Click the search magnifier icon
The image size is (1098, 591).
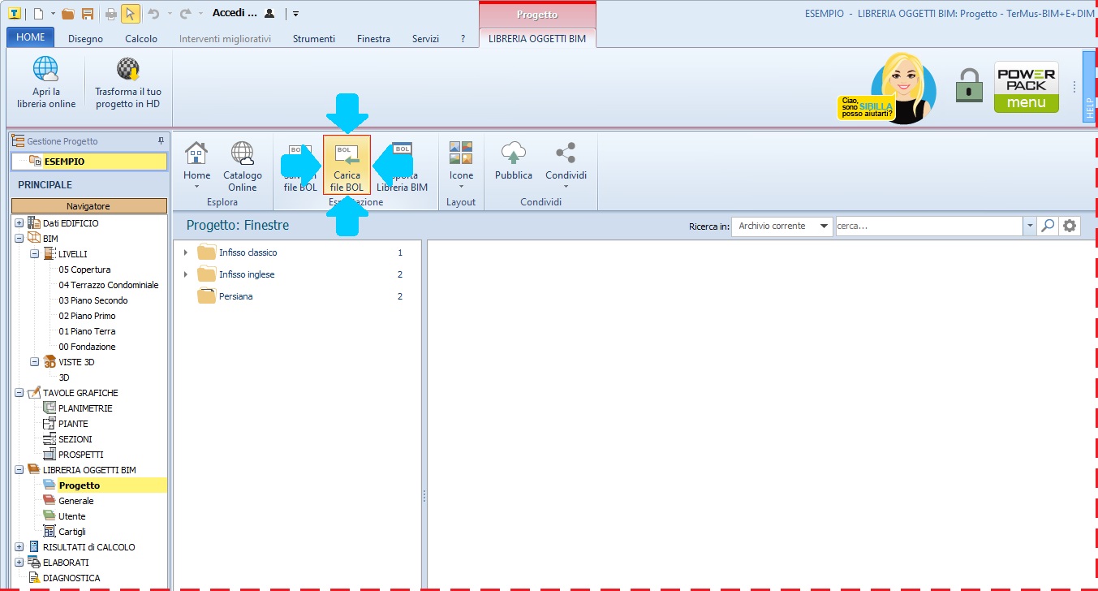click(1048, 226)
